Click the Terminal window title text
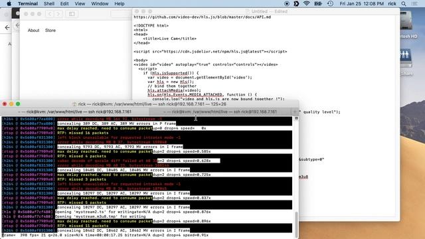The height and width of the screenshot is (239, 425). pos(152,104)
